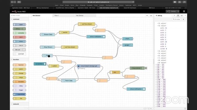
Task: Switch to the Flow 1 tab
Action: coord(64,16)
